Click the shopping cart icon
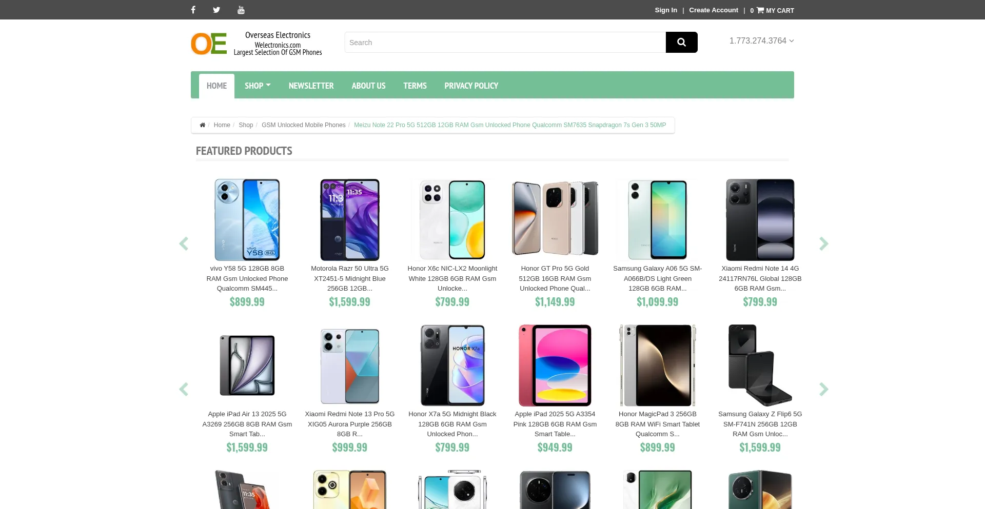This screenshot has width=985, height=509. coord(760,10)
